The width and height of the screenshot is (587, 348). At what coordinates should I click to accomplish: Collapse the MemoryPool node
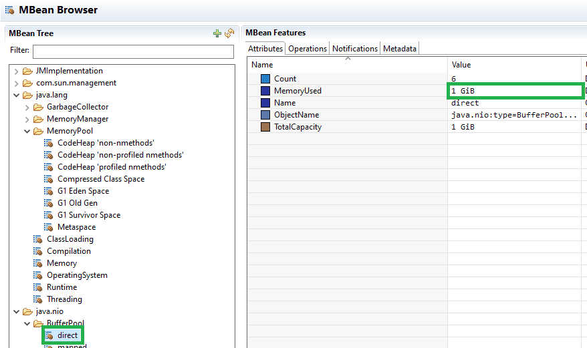(x=27, y=132)
